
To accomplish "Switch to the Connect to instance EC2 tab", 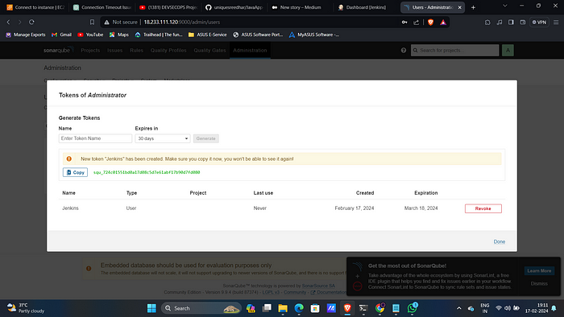I will pos(36,7).
